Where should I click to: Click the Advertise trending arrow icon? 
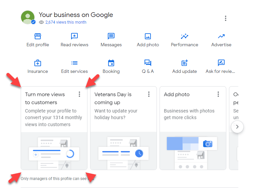[221, 36]
